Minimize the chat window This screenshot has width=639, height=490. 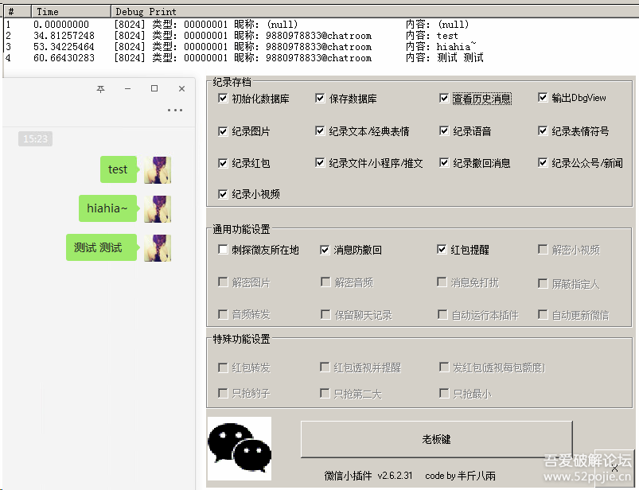(127, 89)
